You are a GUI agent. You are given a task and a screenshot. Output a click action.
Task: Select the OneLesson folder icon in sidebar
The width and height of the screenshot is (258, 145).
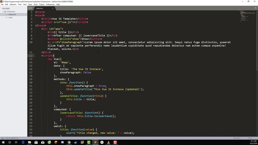5,12
